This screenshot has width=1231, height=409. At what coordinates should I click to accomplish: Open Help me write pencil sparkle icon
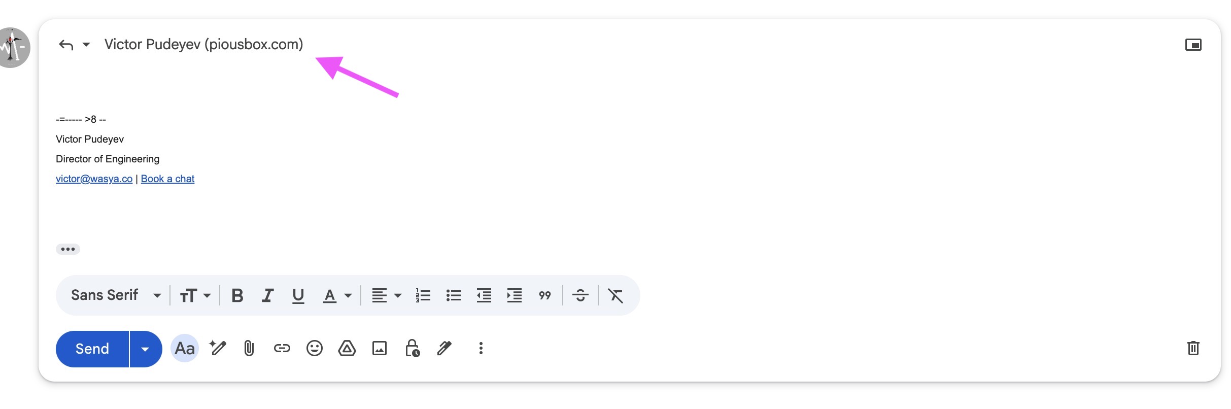click(218, 349)
